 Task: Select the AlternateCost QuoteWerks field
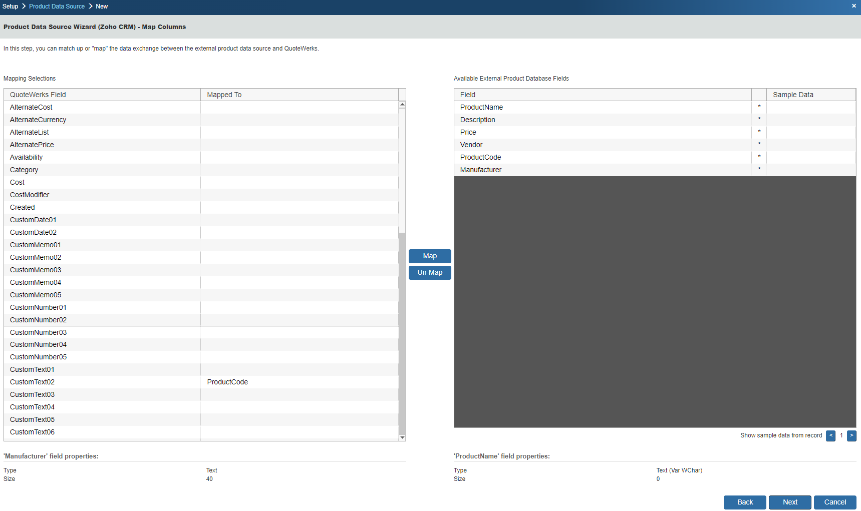(x=31, y=107)
